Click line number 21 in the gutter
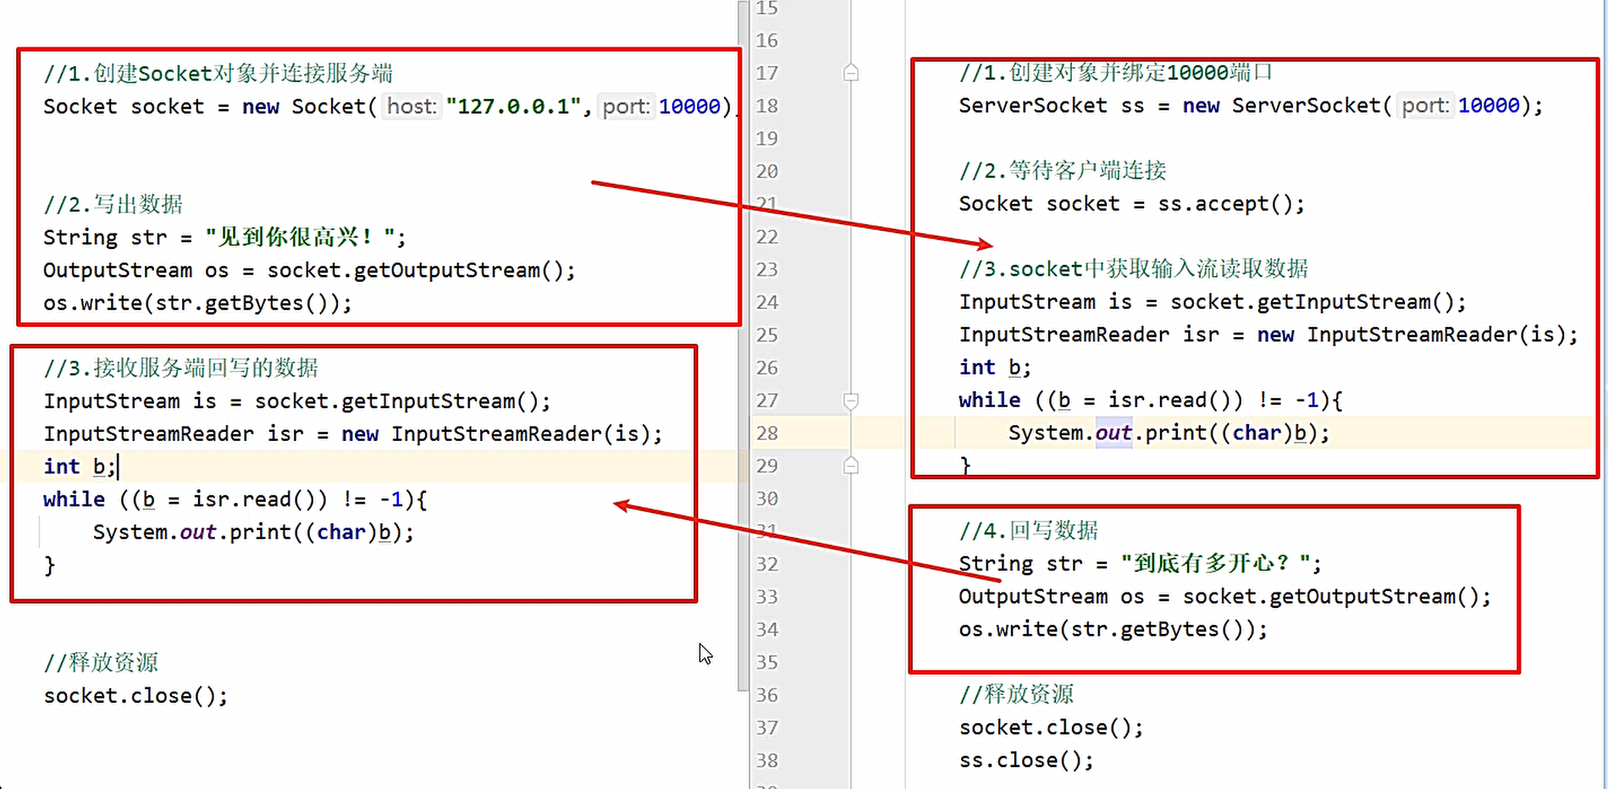 click(766, 204)
